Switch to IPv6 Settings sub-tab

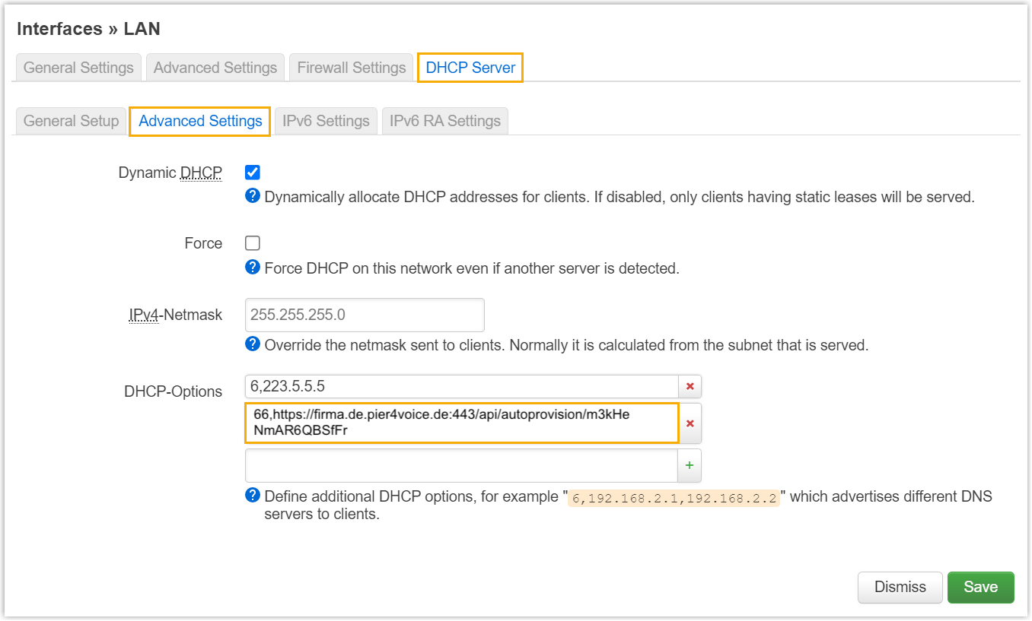click(326, 121)
